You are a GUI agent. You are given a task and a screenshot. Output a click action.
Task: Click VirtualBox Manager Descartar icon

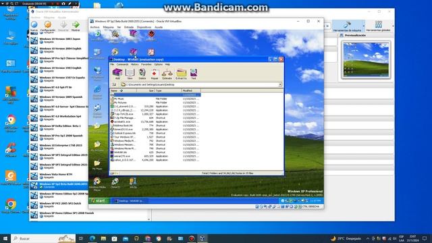[63, 25]
